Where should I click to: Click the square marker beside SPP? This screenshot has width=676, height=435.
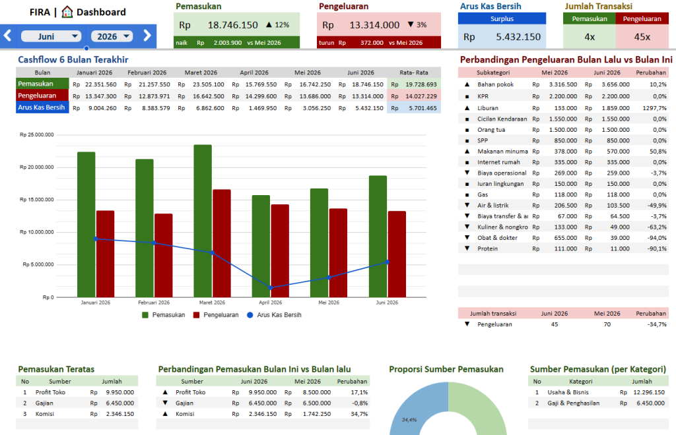click(x=467, y=140)
